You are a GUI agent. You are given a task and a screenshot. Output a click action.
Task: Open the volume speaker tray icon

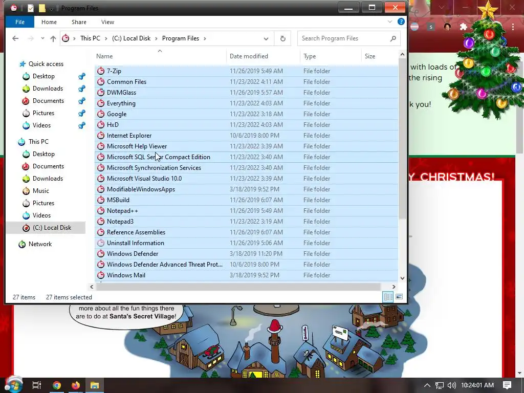click(452, 385)
